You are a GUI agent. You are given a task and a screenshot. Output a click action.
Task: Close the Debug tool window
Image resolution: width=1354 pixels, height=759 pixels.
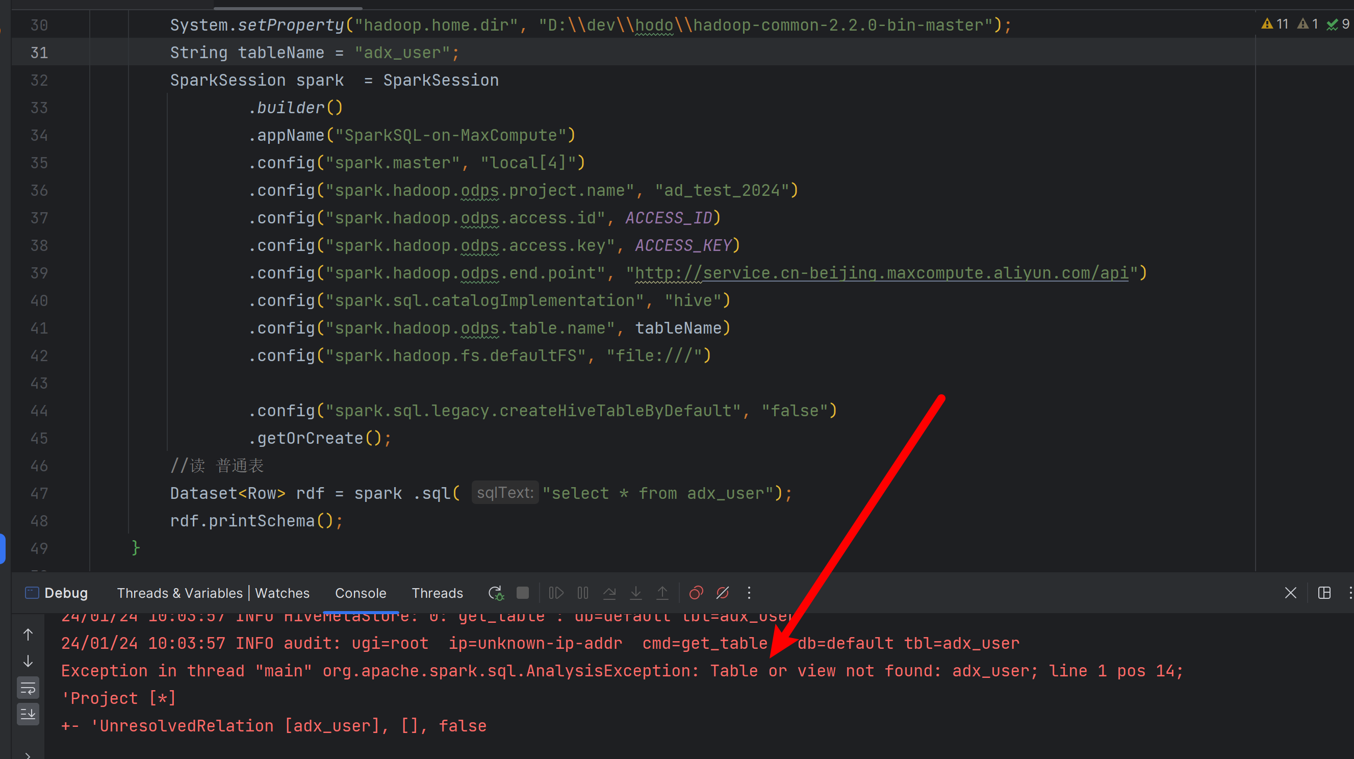tap(1290, 593)
